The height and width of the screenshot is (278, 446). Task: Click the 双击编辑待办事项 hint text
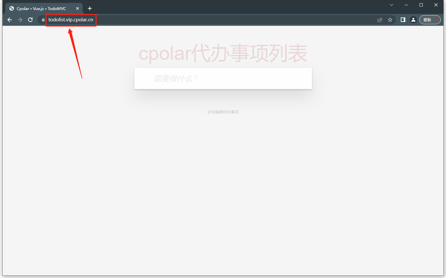[223, 112]
